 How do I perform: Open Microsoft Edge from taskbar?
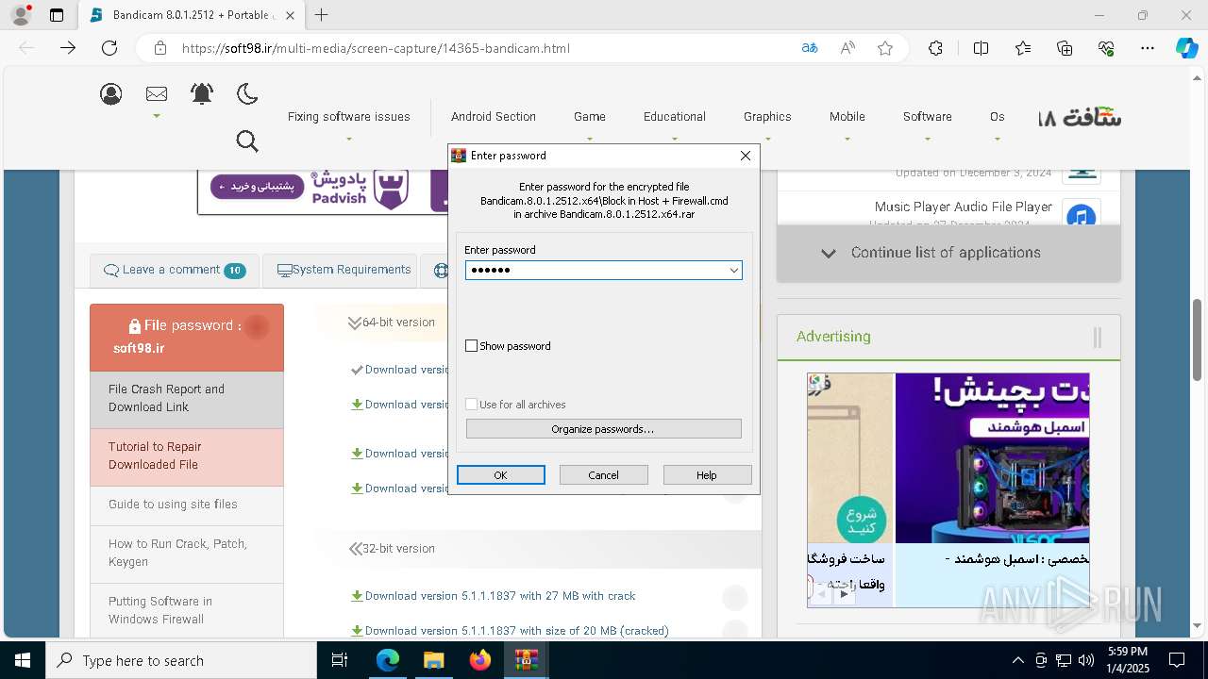pyautogui.click(x=388, y=660)
